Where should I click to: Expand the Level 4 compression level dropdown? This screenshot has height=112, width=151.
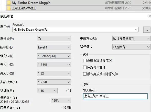pyautogui.click(x=54, y=47)
